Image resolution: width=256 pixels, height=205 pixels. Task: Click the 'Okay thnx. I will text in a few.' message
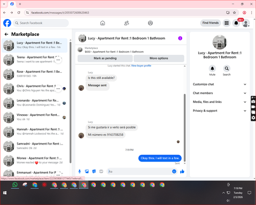[160, 158]
